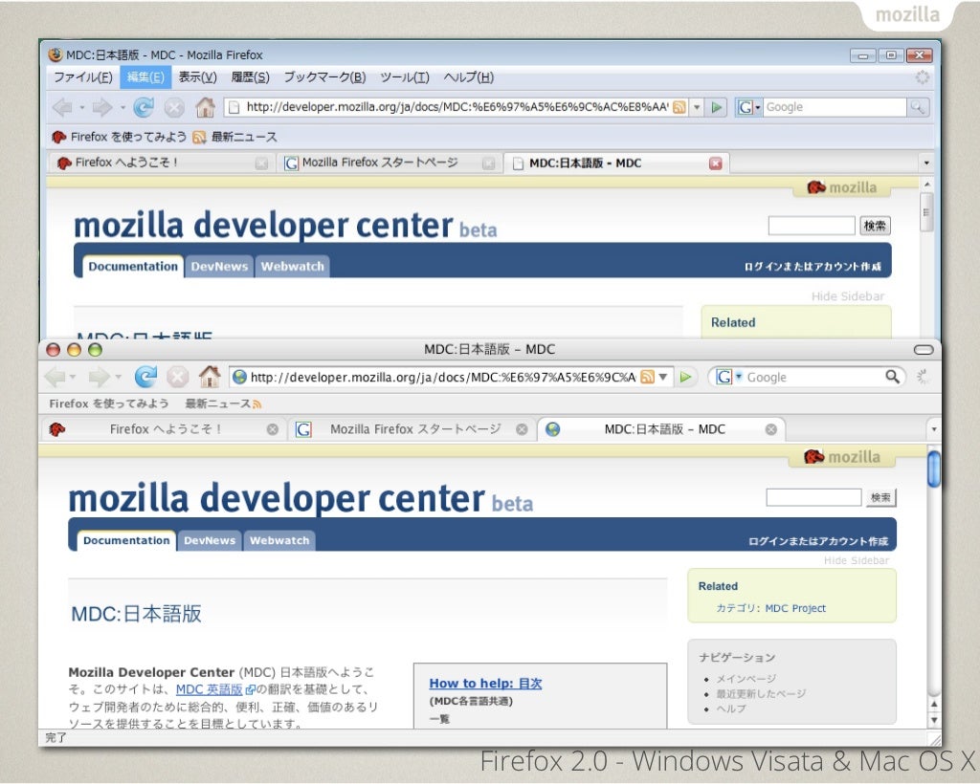980x784 pixels.
Task: Open Back history dropdown in Mac Firefox
Action: click(73, 377)
